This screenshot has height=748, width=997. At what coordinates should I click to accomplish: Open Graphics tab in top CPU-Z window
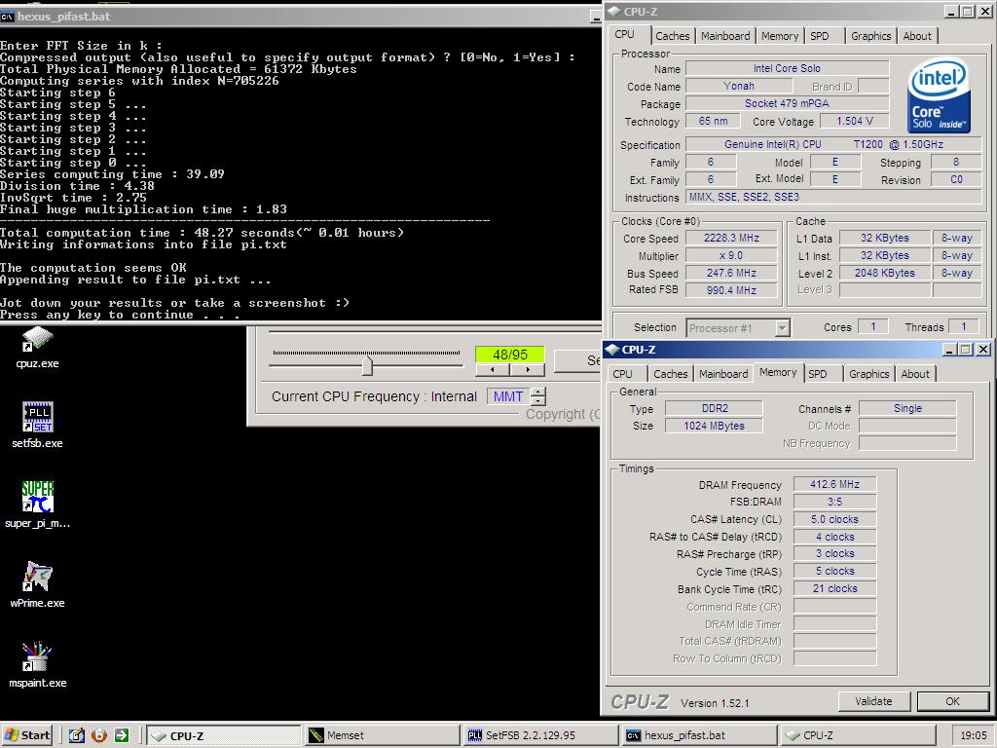click(870, 36)
